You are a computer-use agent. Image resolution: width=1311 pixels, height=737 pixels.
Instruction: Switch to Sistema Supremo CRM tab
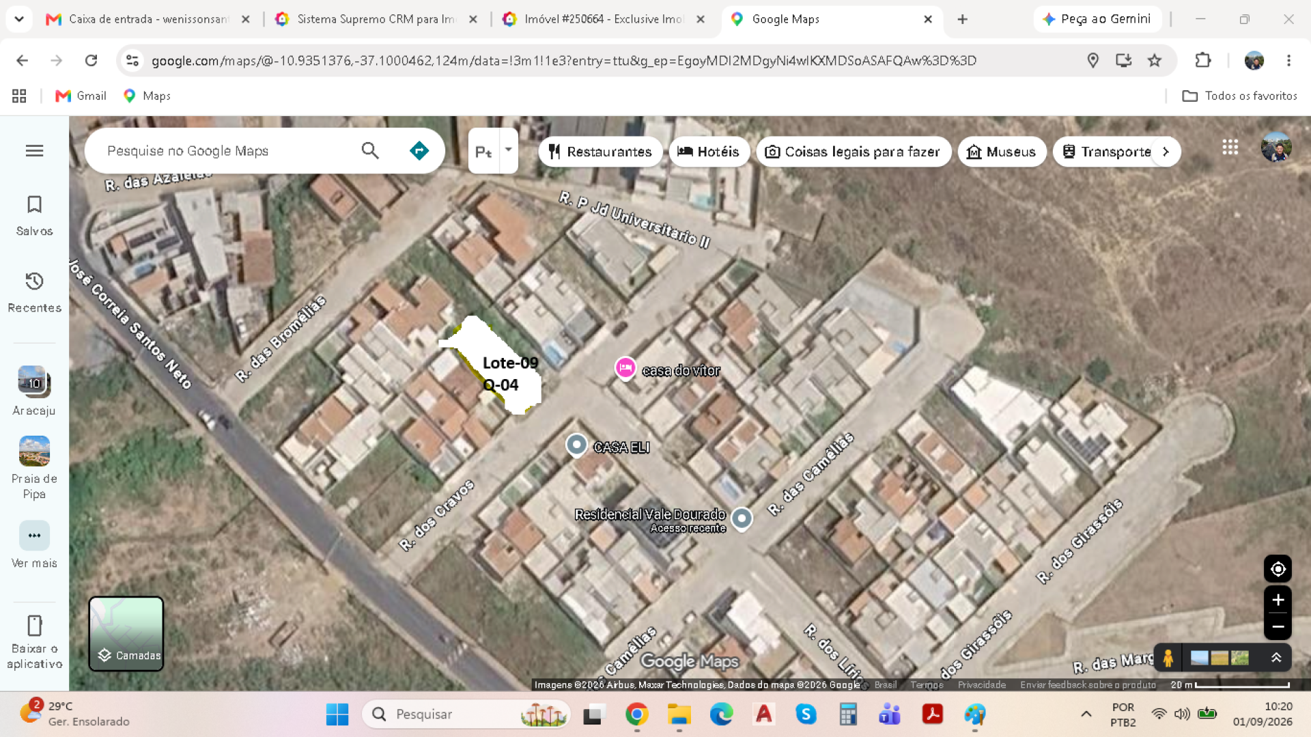(x=376, y=19)
